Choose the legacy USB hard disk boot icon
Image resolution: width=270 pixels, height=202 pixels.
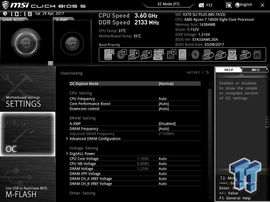click(208, 54)
